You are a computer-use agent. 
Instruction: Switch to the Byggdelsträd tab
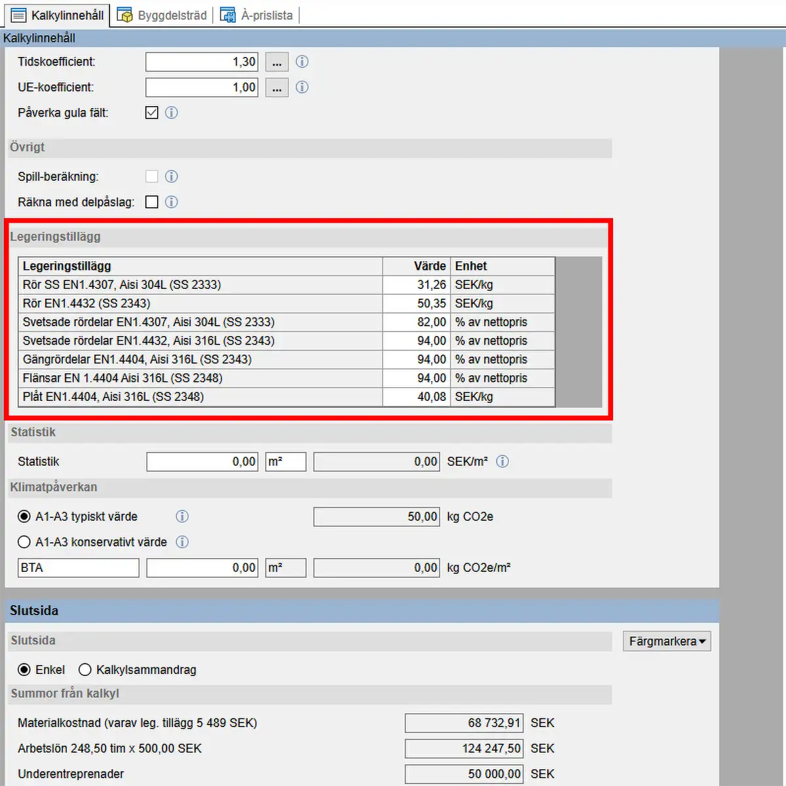[x=162, y=15]
